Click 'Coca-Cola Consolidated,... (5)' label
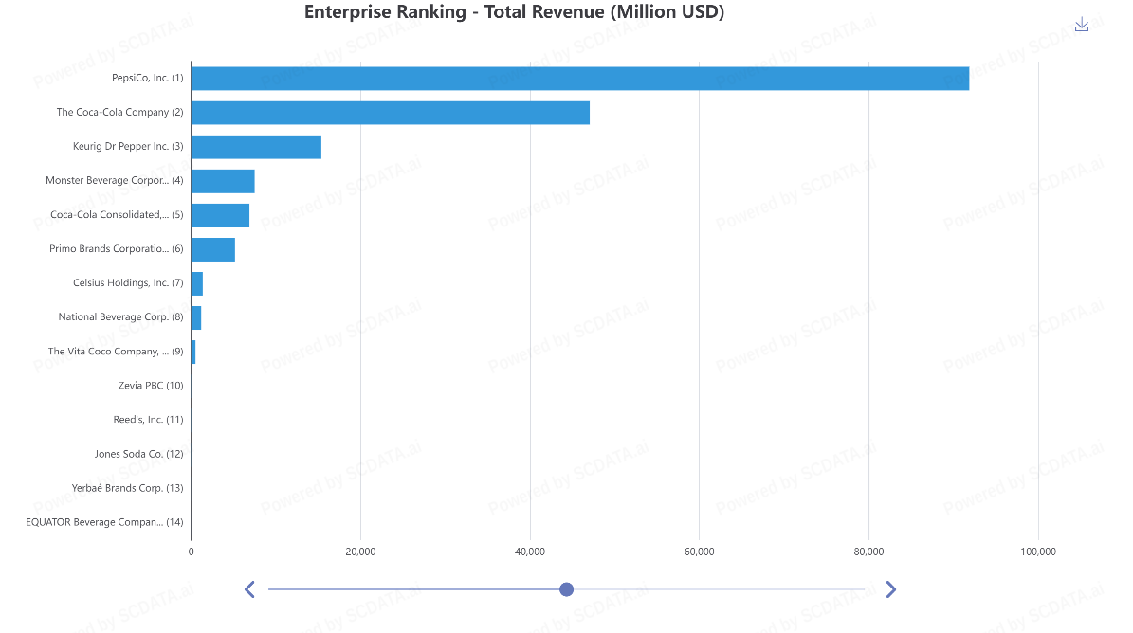The image size is (1133, 633). (x=117, y=214)
